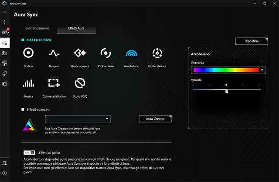Pick the Ciclo colore effect
Viewport: 279px width, 182px height.
point(105,53)
